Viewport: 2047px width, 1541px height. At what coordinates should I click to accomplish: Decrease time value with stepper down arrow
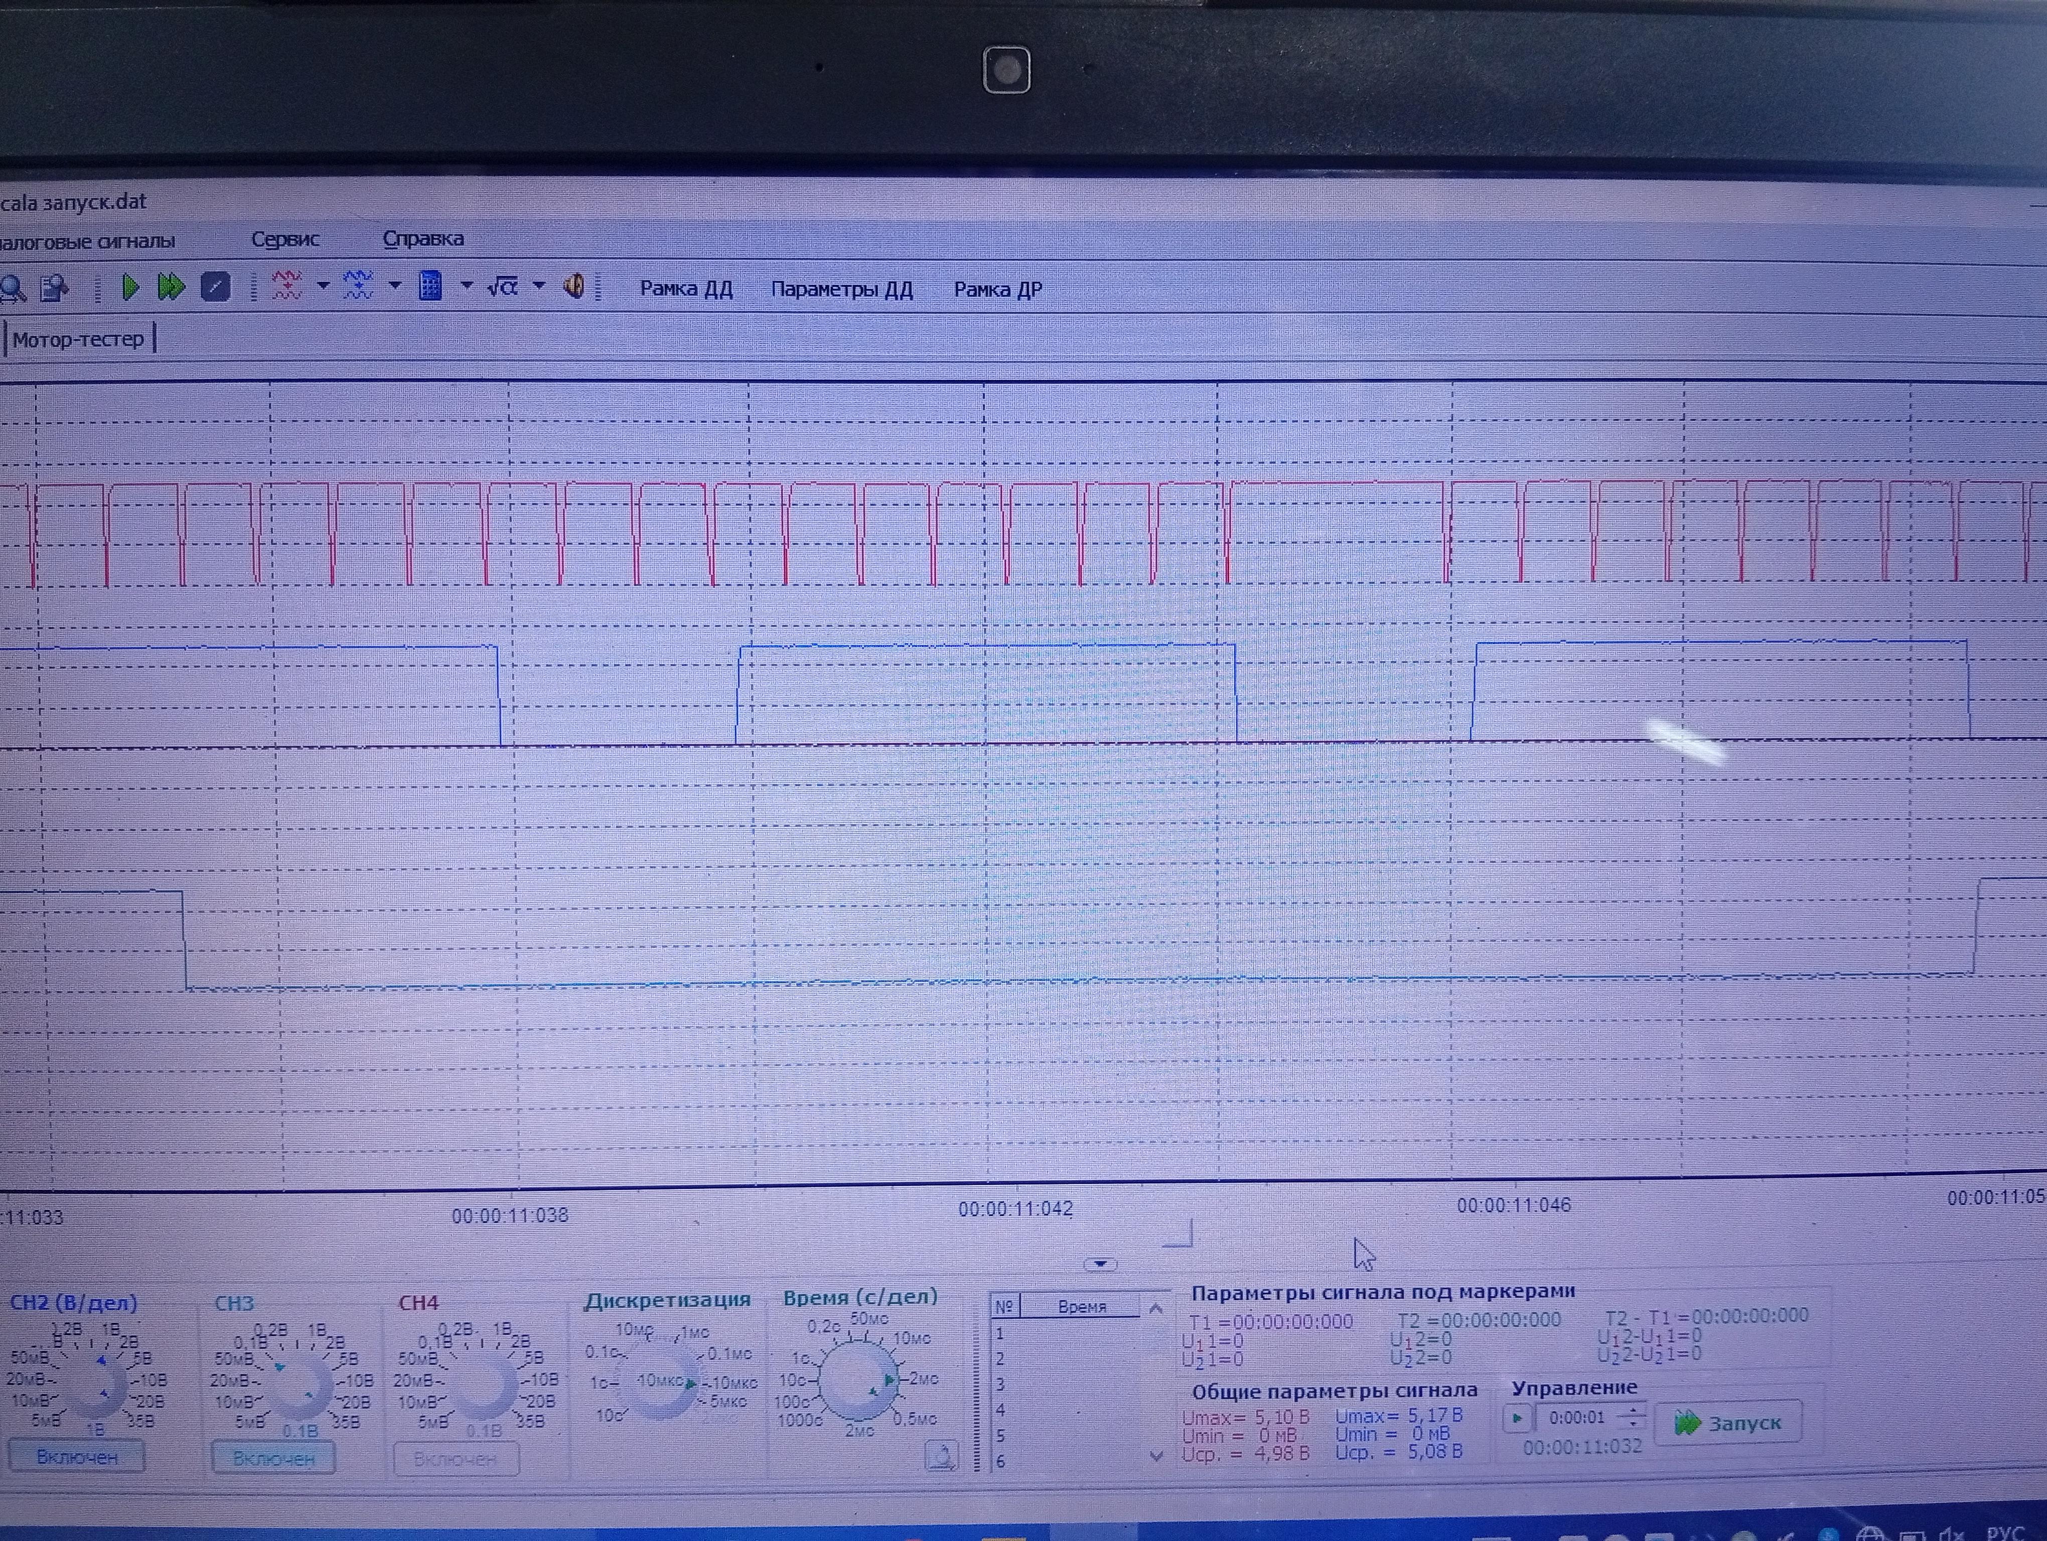click(x=1634, y=1425)
